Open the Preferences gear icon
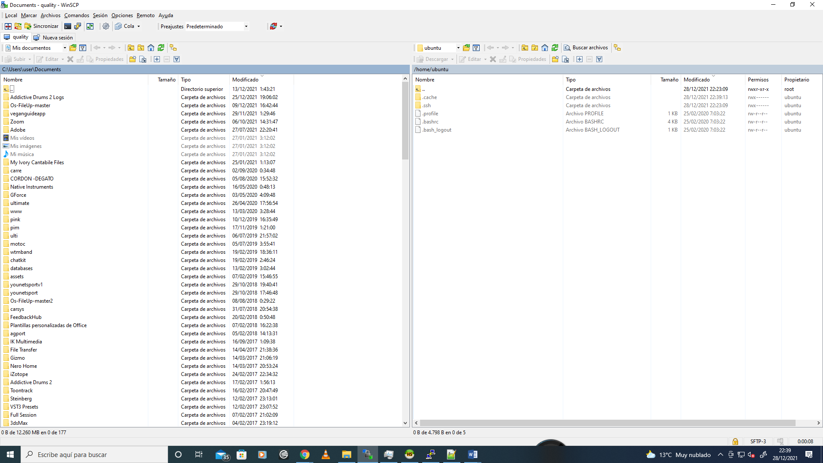The width and height of the screenshot is (823, 463). click(106, 26)
